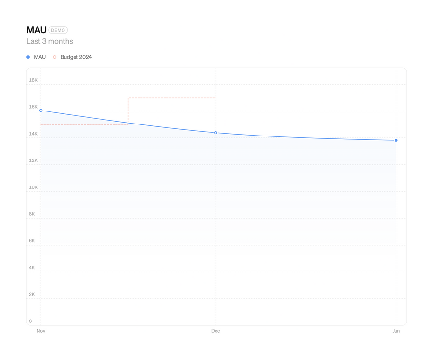Image resolution: width=433 pixels, height=359 pixels.
Task: Click the Dec label on the x-axis
Action: 216,331
